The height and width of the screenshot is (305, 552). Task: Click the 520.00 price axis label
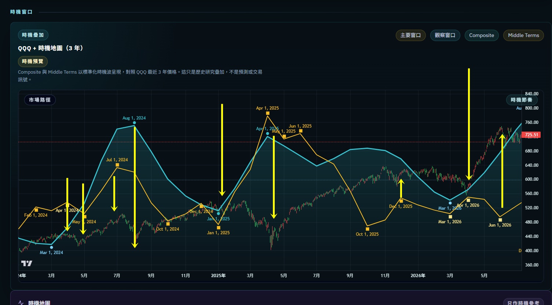(532, 208)
